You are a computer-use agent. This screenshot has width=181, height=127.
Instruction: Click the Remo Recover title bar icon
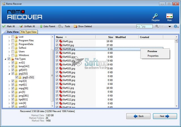4,4
